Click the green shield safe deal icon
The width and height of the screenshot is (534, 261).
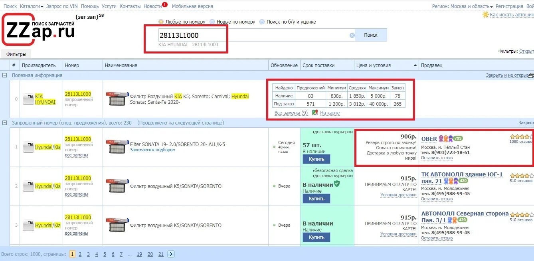(x=337, y=184)
